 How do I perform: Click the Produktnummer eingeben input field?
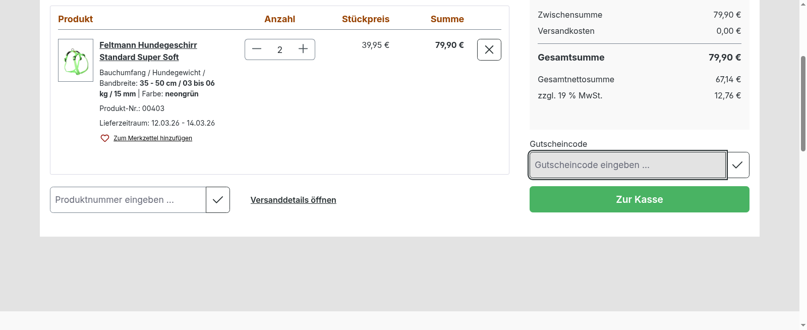pyautogui.click(x=128, y=199)
